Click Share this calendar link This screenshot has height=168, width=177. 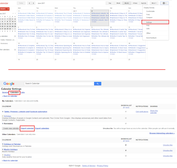154,112
